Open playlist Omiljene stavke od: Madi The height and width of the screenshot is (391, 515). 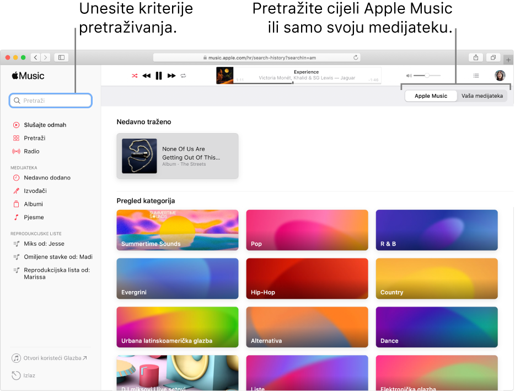tap(58, 257)
